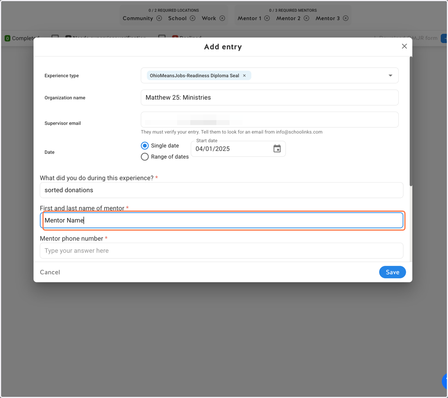This screenshot has height=398, width=448.
Task: Click the School location x icon
Action: [193, 18]
